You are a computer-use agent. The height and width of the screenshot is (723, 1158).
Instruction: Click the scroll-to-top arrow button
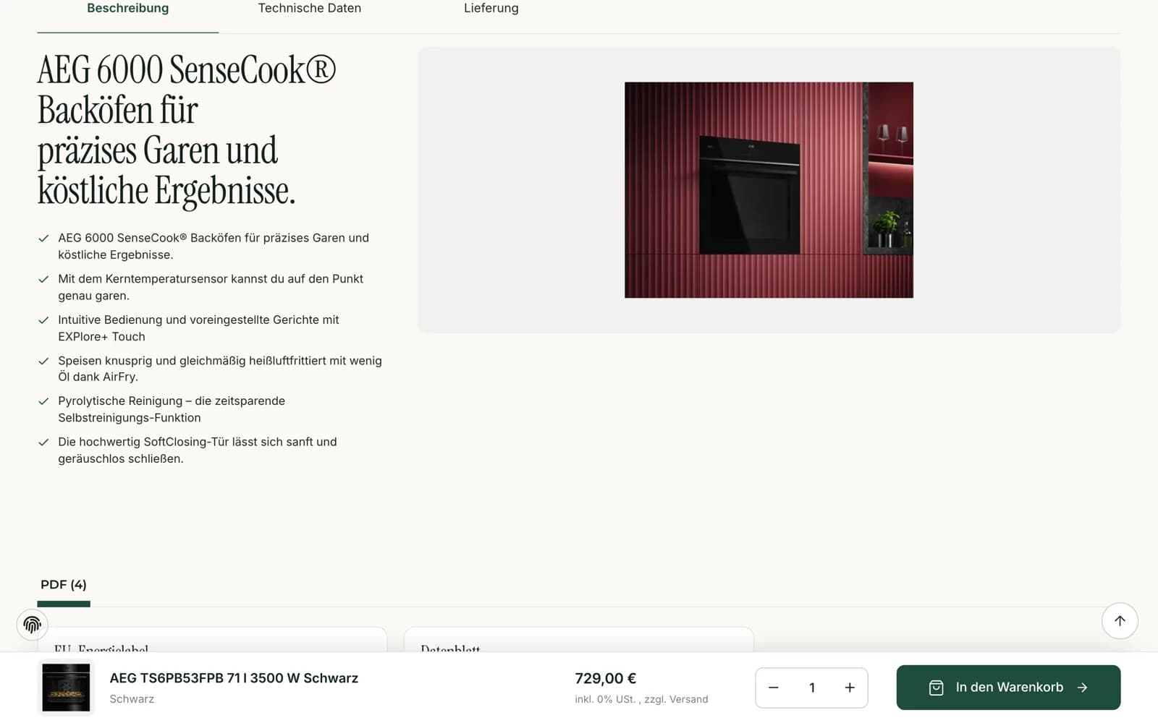[1120, 620]
